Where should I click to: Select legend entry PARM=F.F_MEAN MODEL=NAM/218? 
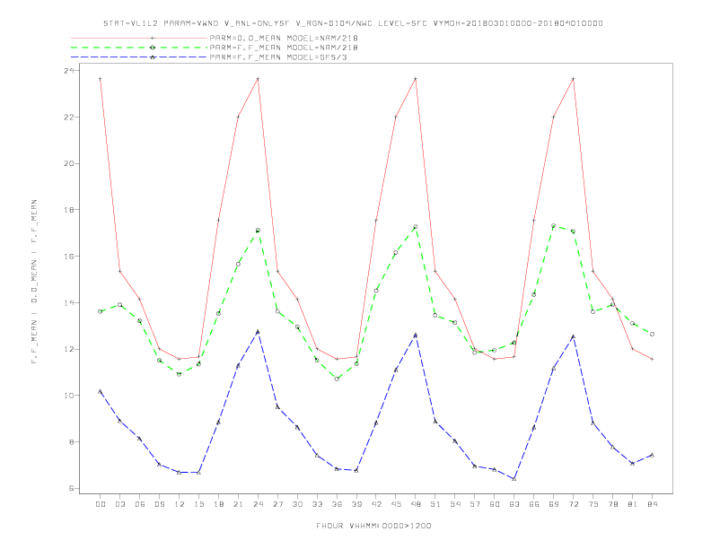click(284, 48)
